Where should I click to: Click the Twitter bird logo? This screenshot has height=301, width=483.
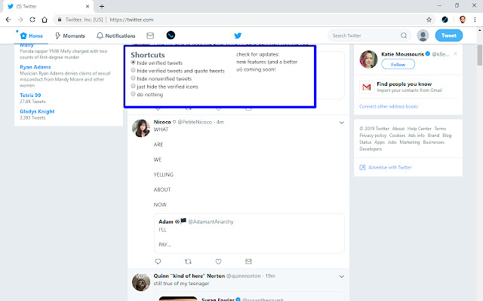238,35
